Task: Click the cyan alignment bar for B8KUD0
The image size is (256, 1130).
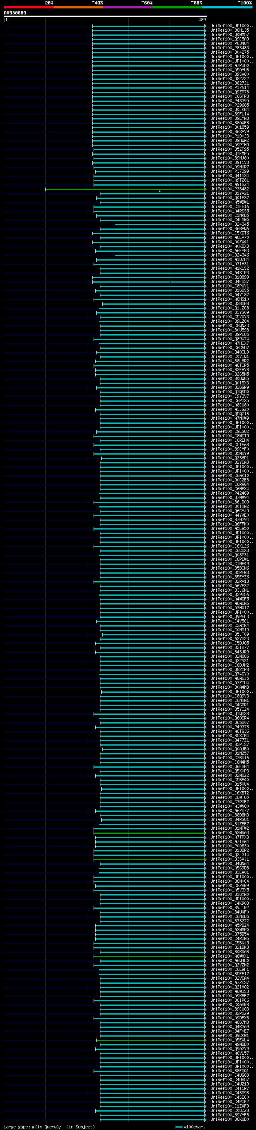Action: 153,1120
